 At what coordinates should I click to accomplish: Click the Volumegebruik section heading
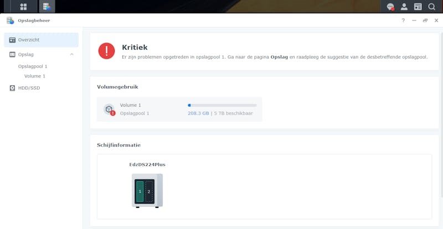[117, 87]
